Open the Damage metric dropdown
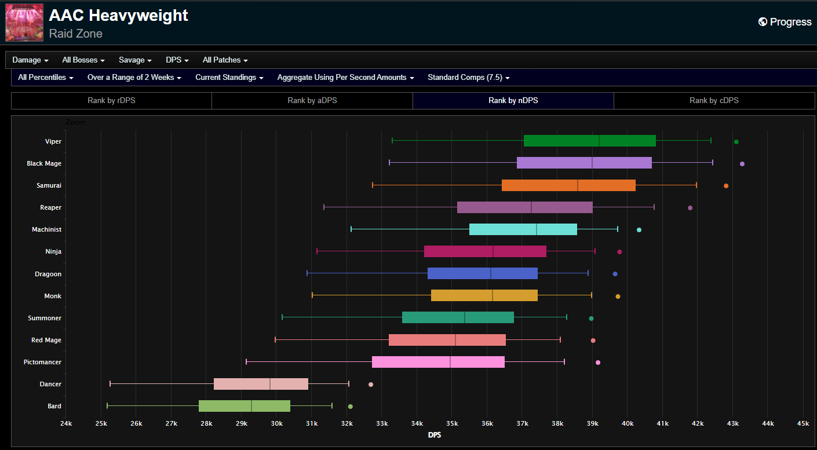This screenshot has width=817, height=450. (30, 60)
